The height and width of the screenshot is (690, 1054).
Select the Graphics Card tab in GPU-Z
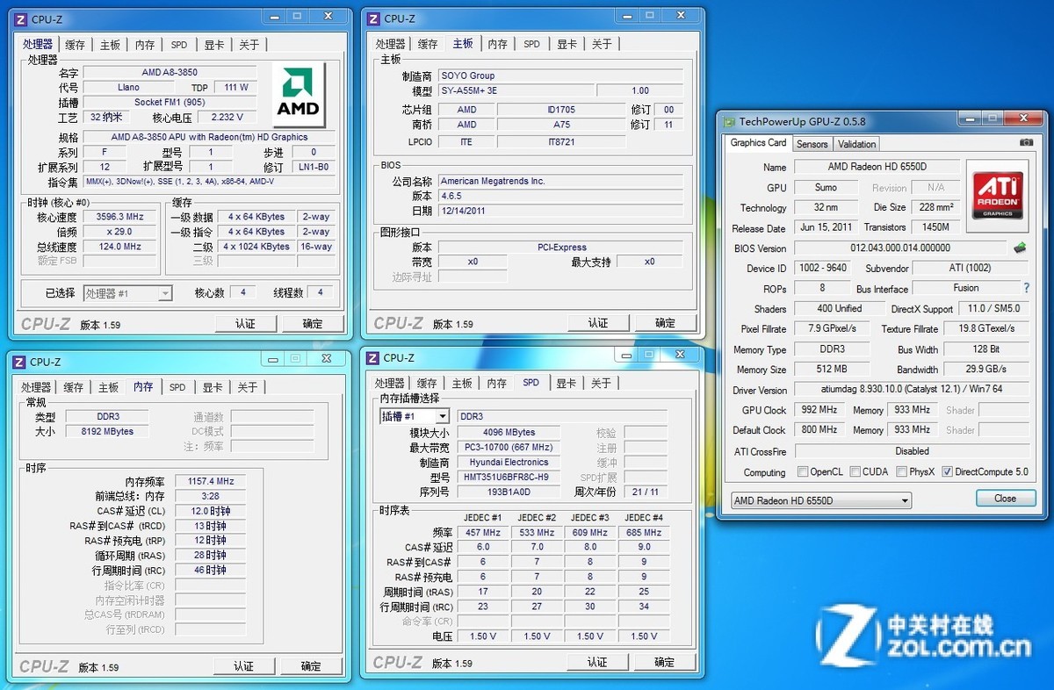click(x=759, y=142)
